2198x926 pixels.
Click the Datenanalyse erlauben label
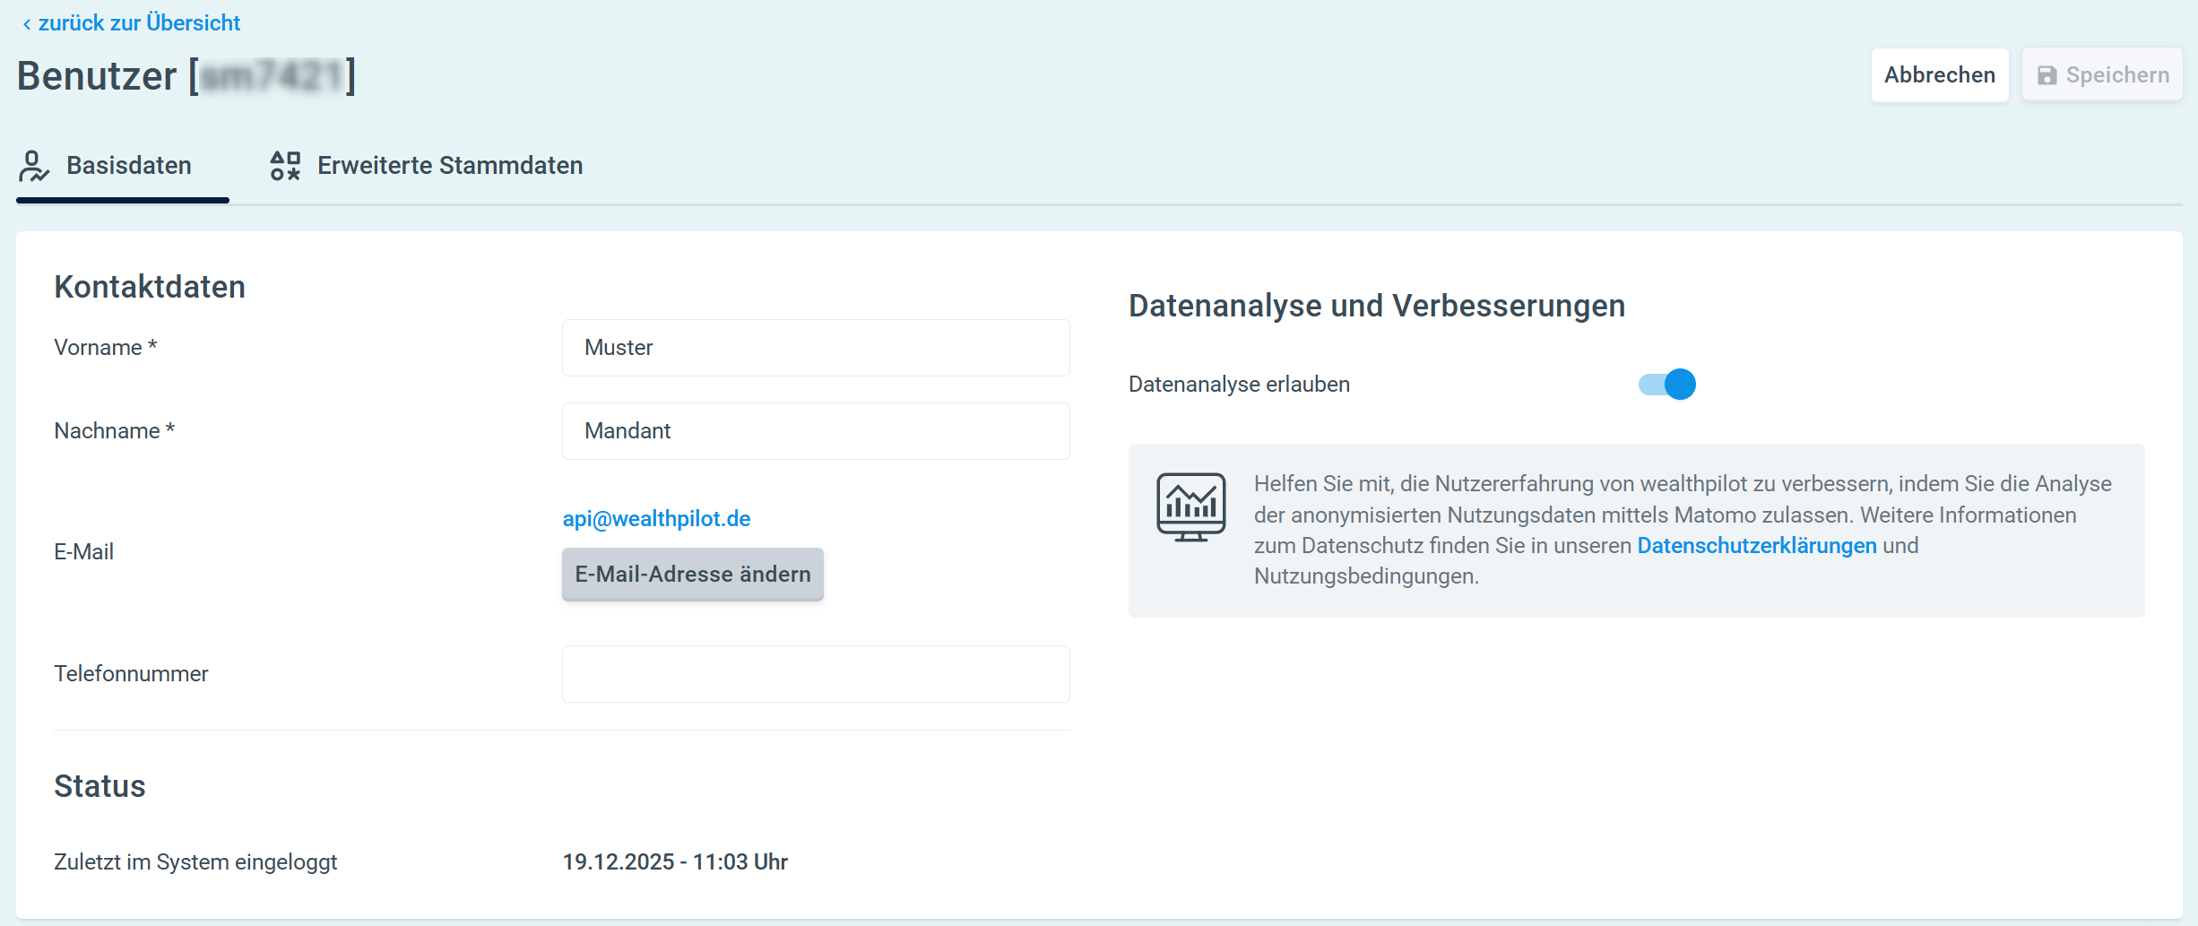[x=1239, y=385]
